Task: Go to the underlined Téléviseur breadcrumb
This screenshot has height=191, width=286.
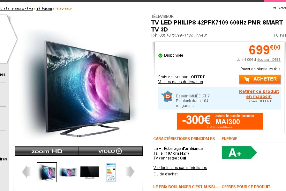Action: [x=44, y=9]
